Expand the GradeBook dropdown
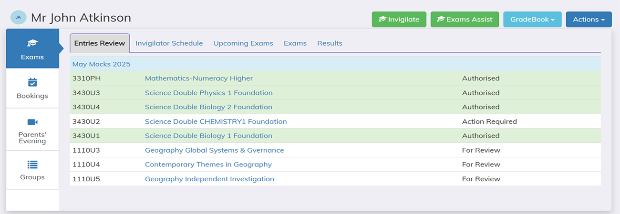Viewport: 620px width, 214px height. click(532, 19)
